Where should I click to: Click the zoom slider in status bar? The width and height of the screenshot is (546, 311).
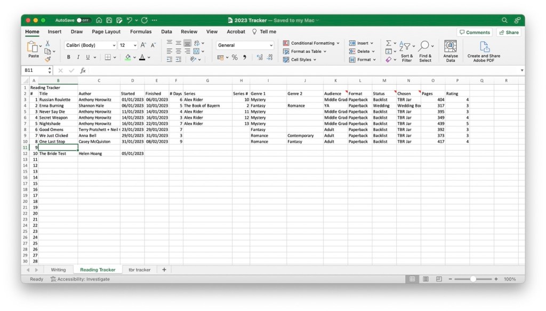(x=473, y=279)
